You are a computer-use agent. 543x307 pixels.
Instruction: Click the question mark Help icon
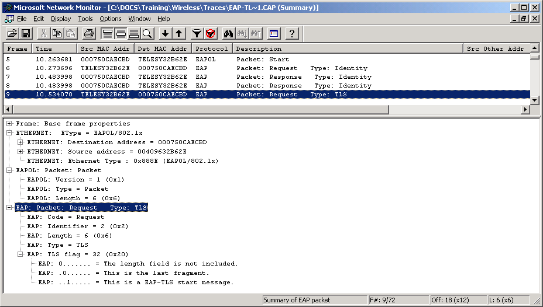click(292, 33)
